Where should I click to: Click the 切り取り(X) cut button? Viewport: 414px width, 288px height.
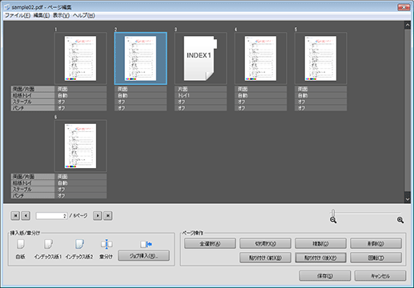pyautogui.click(x=265, y=243)
